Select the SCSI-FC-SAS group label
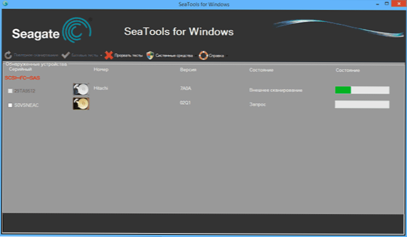This screenshot has width=407, height=237. coord(22,78)
